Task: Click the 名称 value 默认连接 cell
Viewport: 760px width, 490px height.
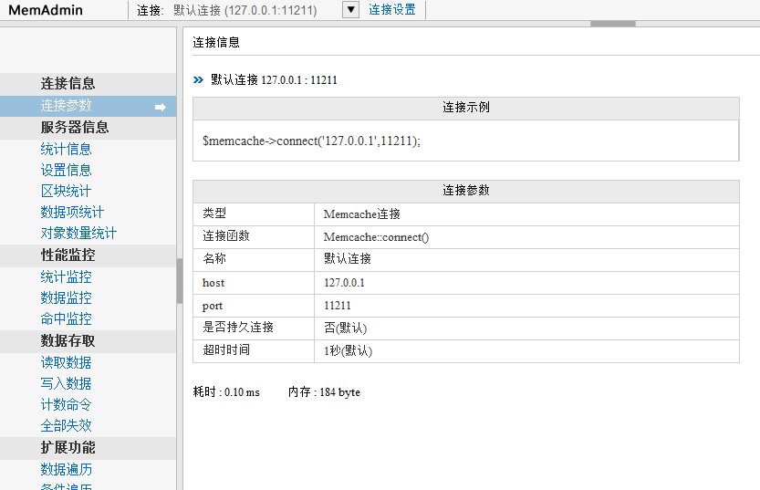Action: point(526,260)
